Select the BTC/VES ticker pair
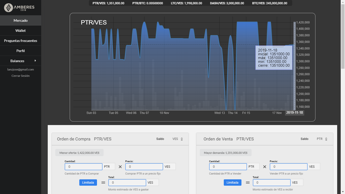Image resolution: width=345 pixels, height=194 pixels. [269, 3]
